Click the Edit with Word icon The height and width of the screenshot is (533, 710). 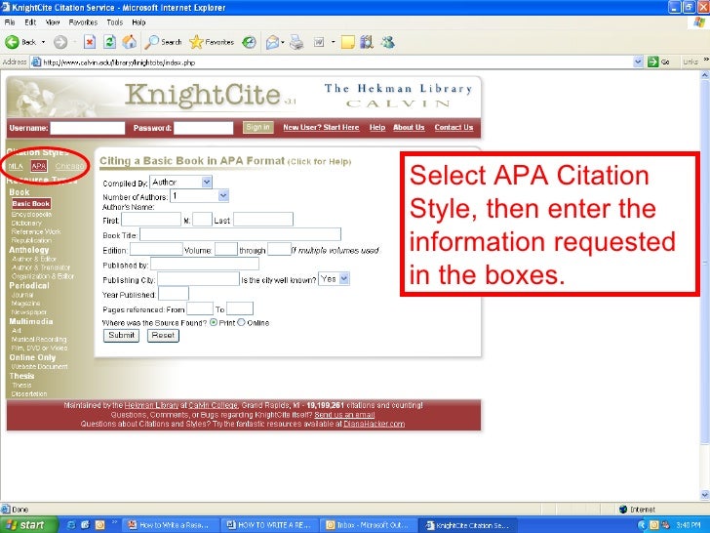point(319,43)
